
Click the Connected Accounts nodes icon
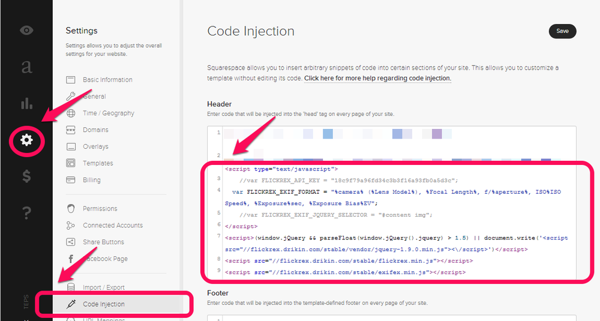click(x=70, y=226)
